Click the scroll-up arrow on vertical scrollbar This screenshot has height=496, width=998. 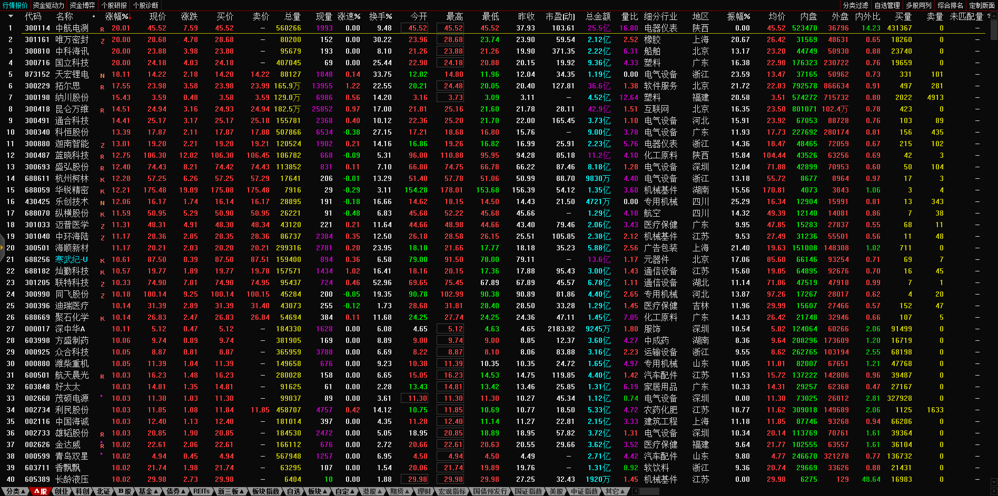click(x=993, y=15)
